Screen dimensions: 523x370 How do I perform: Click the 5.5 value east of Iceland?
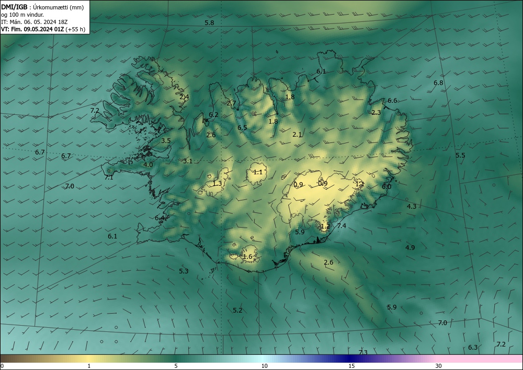(x=460, y=156)
